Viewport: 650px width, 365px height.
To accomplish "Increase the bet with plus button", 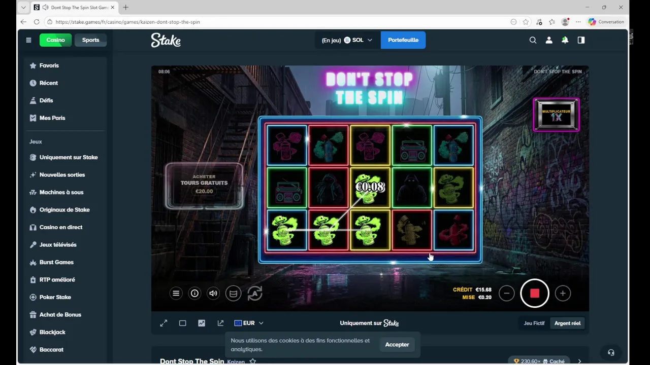I will (563, 293).
